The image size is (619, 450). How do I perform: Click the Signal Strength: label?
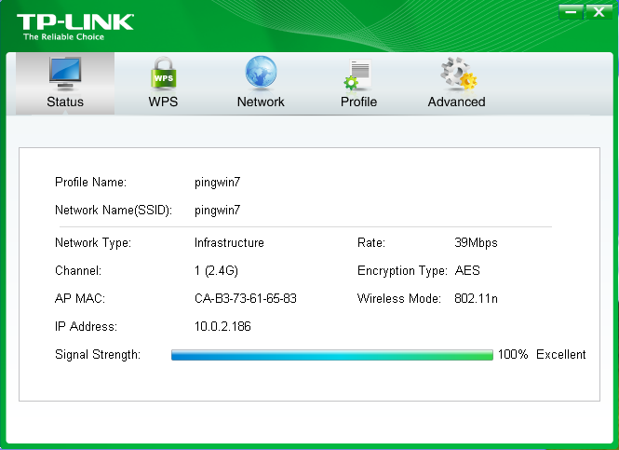click(98, 355)
